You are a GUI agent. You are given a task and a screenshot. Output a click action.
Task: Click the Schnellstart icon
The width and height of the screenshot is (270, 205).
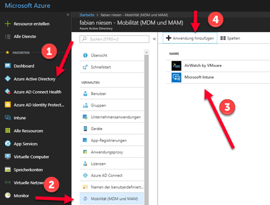coord(85,67)
